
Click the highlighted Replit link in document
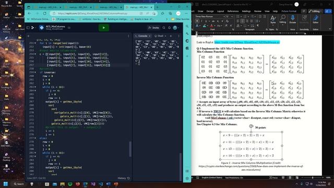pyautogui.click(x=247, y=42)
